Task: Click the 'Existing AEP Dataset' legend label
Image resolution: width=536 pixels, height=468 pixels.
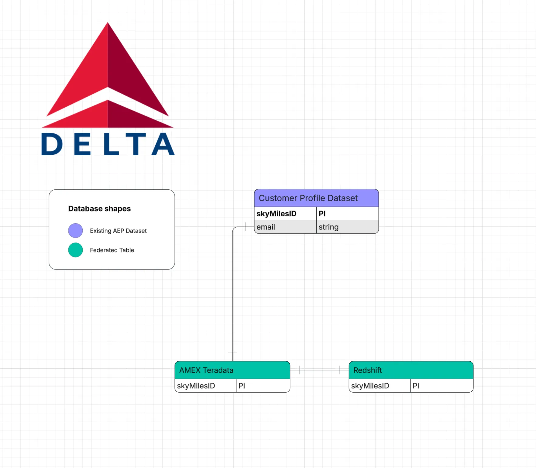Action: (x=118, y=231)
